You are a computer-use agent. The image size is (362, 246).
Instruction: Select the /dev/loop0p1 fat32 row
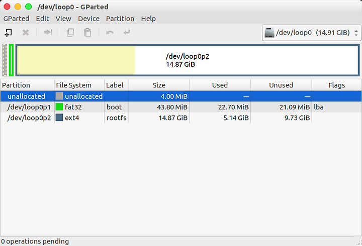[x=181, y=107]
